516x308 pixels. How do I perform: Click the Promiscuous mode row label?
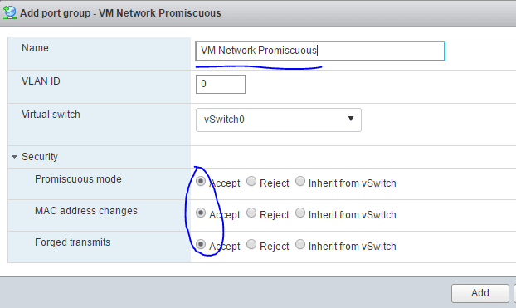tap(78, 179)
